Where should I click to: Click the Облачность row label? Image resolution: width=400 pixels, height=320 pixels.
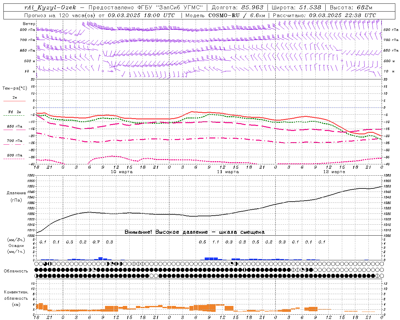[x=16, y=271]
